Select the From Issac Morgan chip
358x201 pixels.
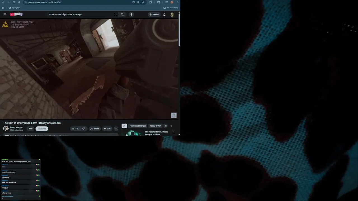138,126
